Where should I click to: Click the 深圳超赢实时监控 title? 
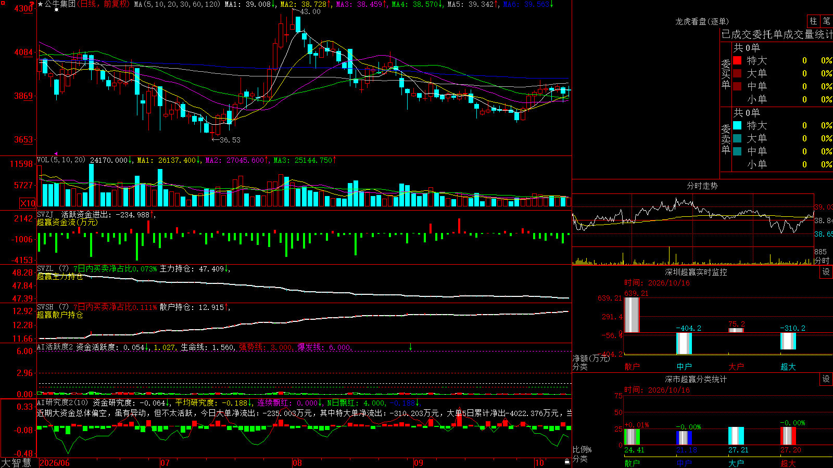click(696, 272)
